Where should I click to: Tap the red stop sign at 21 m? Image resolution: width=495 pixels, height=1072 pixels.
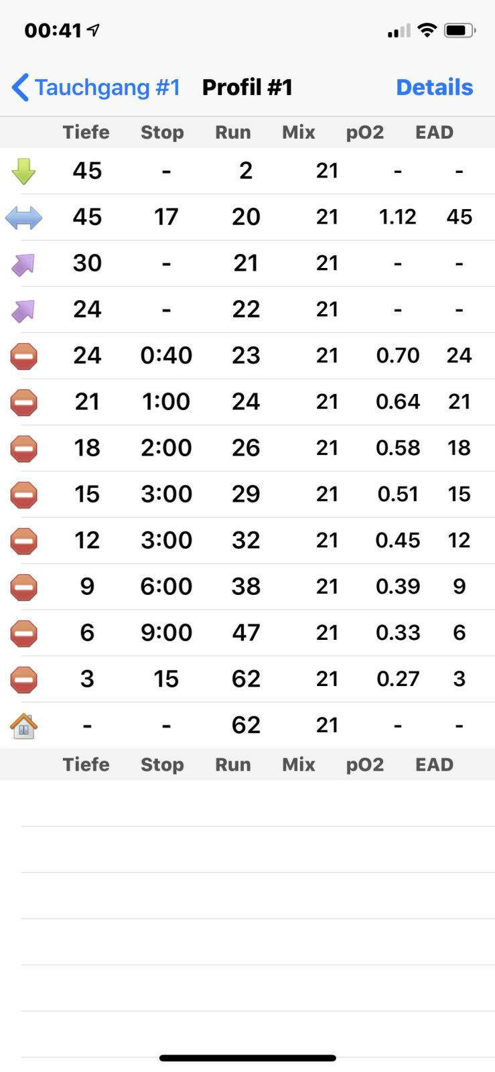click(x=23, y=403)
